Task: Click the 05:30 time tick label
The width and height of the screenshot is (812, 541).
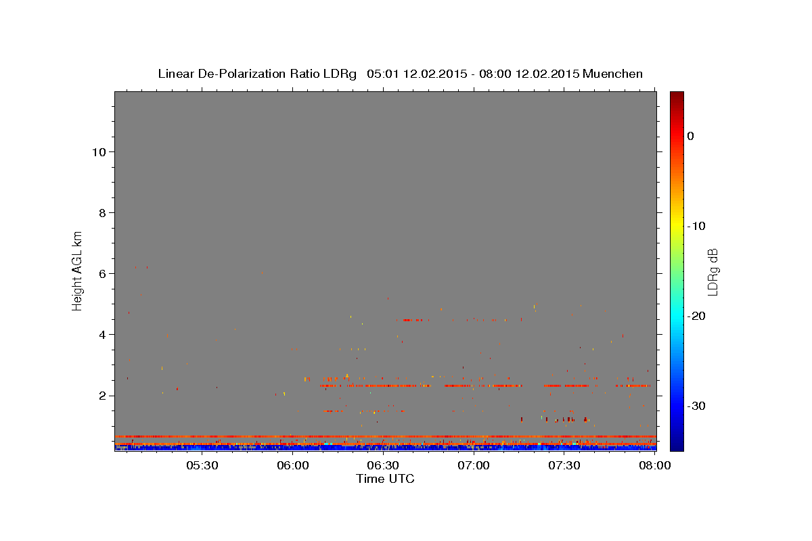Action: pyautogui.click(x=202, y=466)
